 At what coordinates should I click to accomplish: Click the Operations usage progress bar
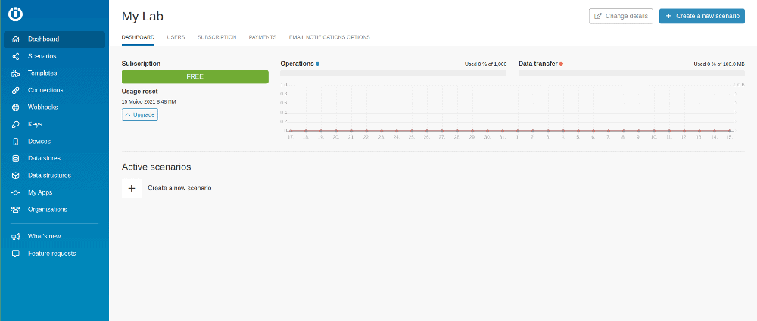[394, 73]
